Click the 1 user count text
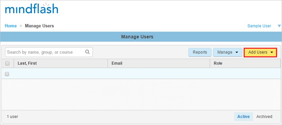Viewport: 282px width, 125px height. 12,117
